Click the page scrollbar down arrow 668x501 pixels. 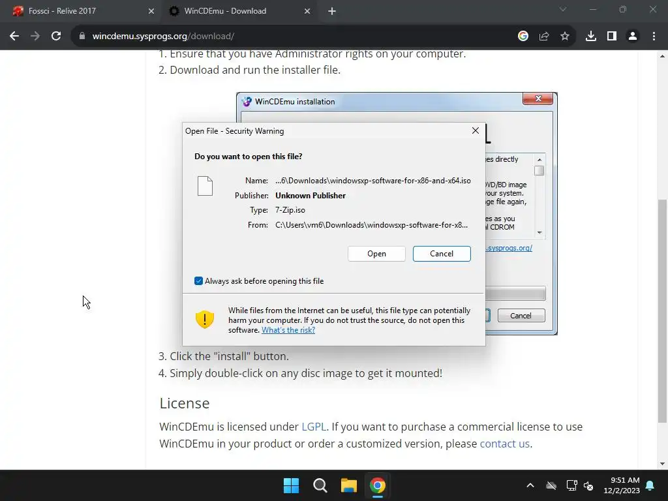(x=663, y=464)
